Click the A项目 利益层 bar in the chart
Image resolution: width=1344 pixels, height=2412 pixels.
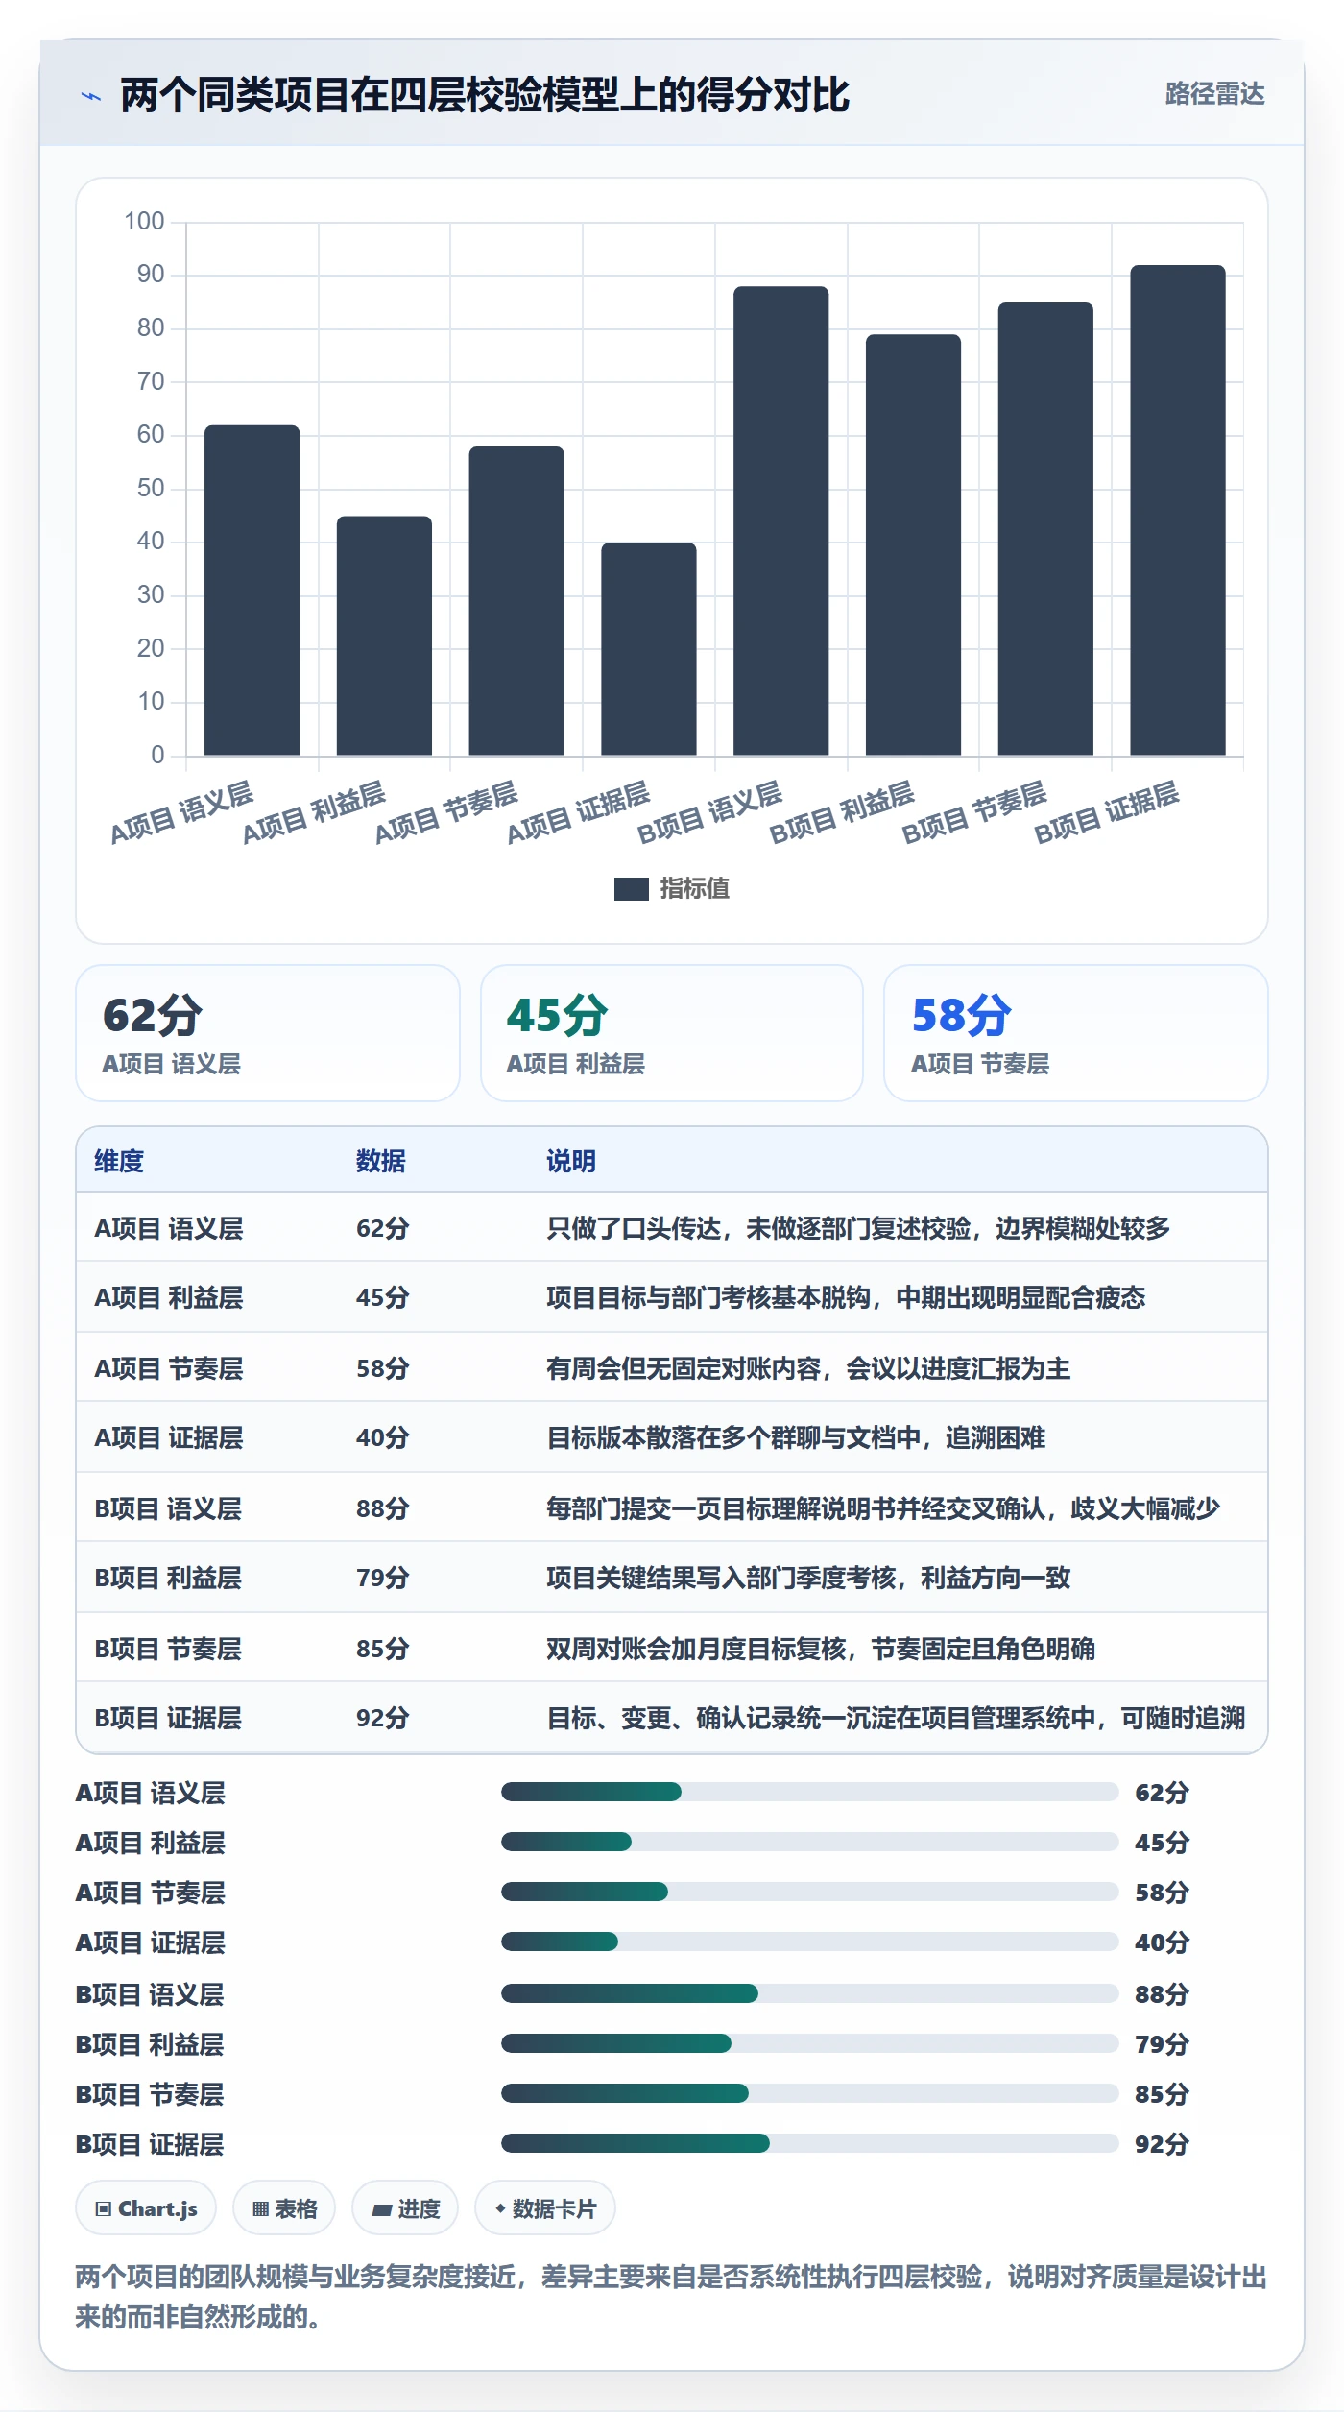(x=384, y=636)
